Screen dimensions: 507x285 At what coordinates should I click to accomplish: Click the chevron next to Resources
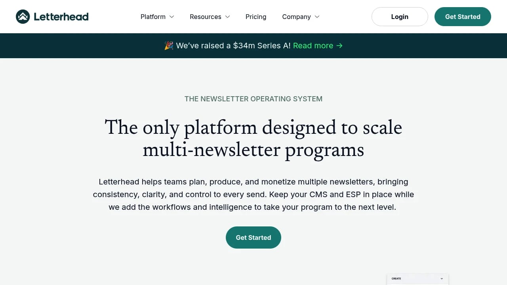click(x=227, y=17)
